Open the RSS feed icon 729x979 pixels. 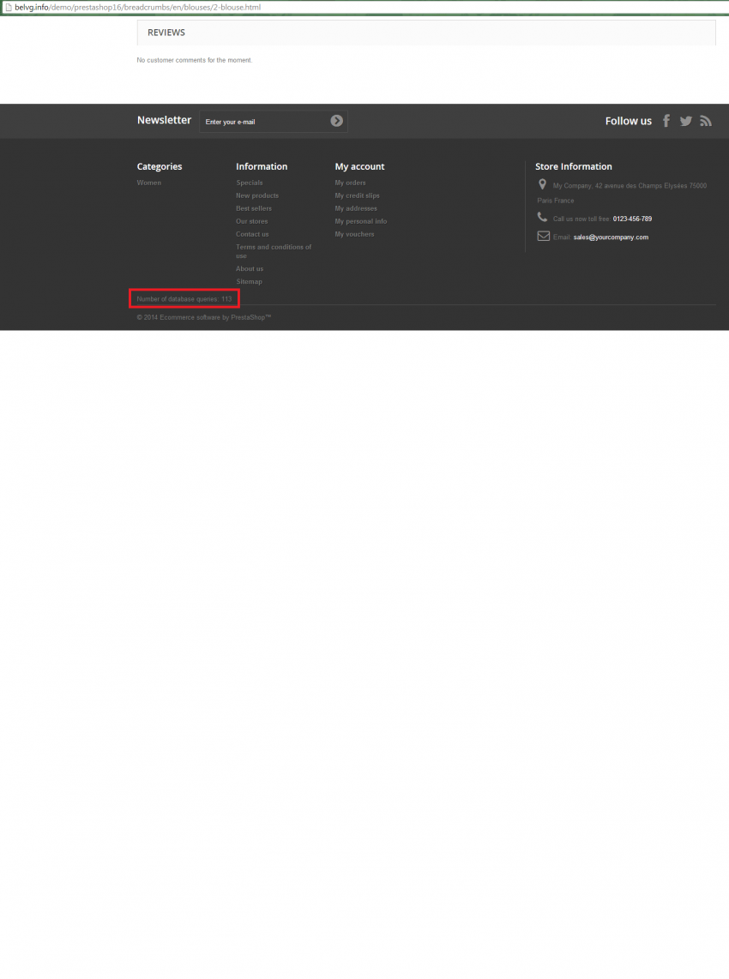(706, 121)
